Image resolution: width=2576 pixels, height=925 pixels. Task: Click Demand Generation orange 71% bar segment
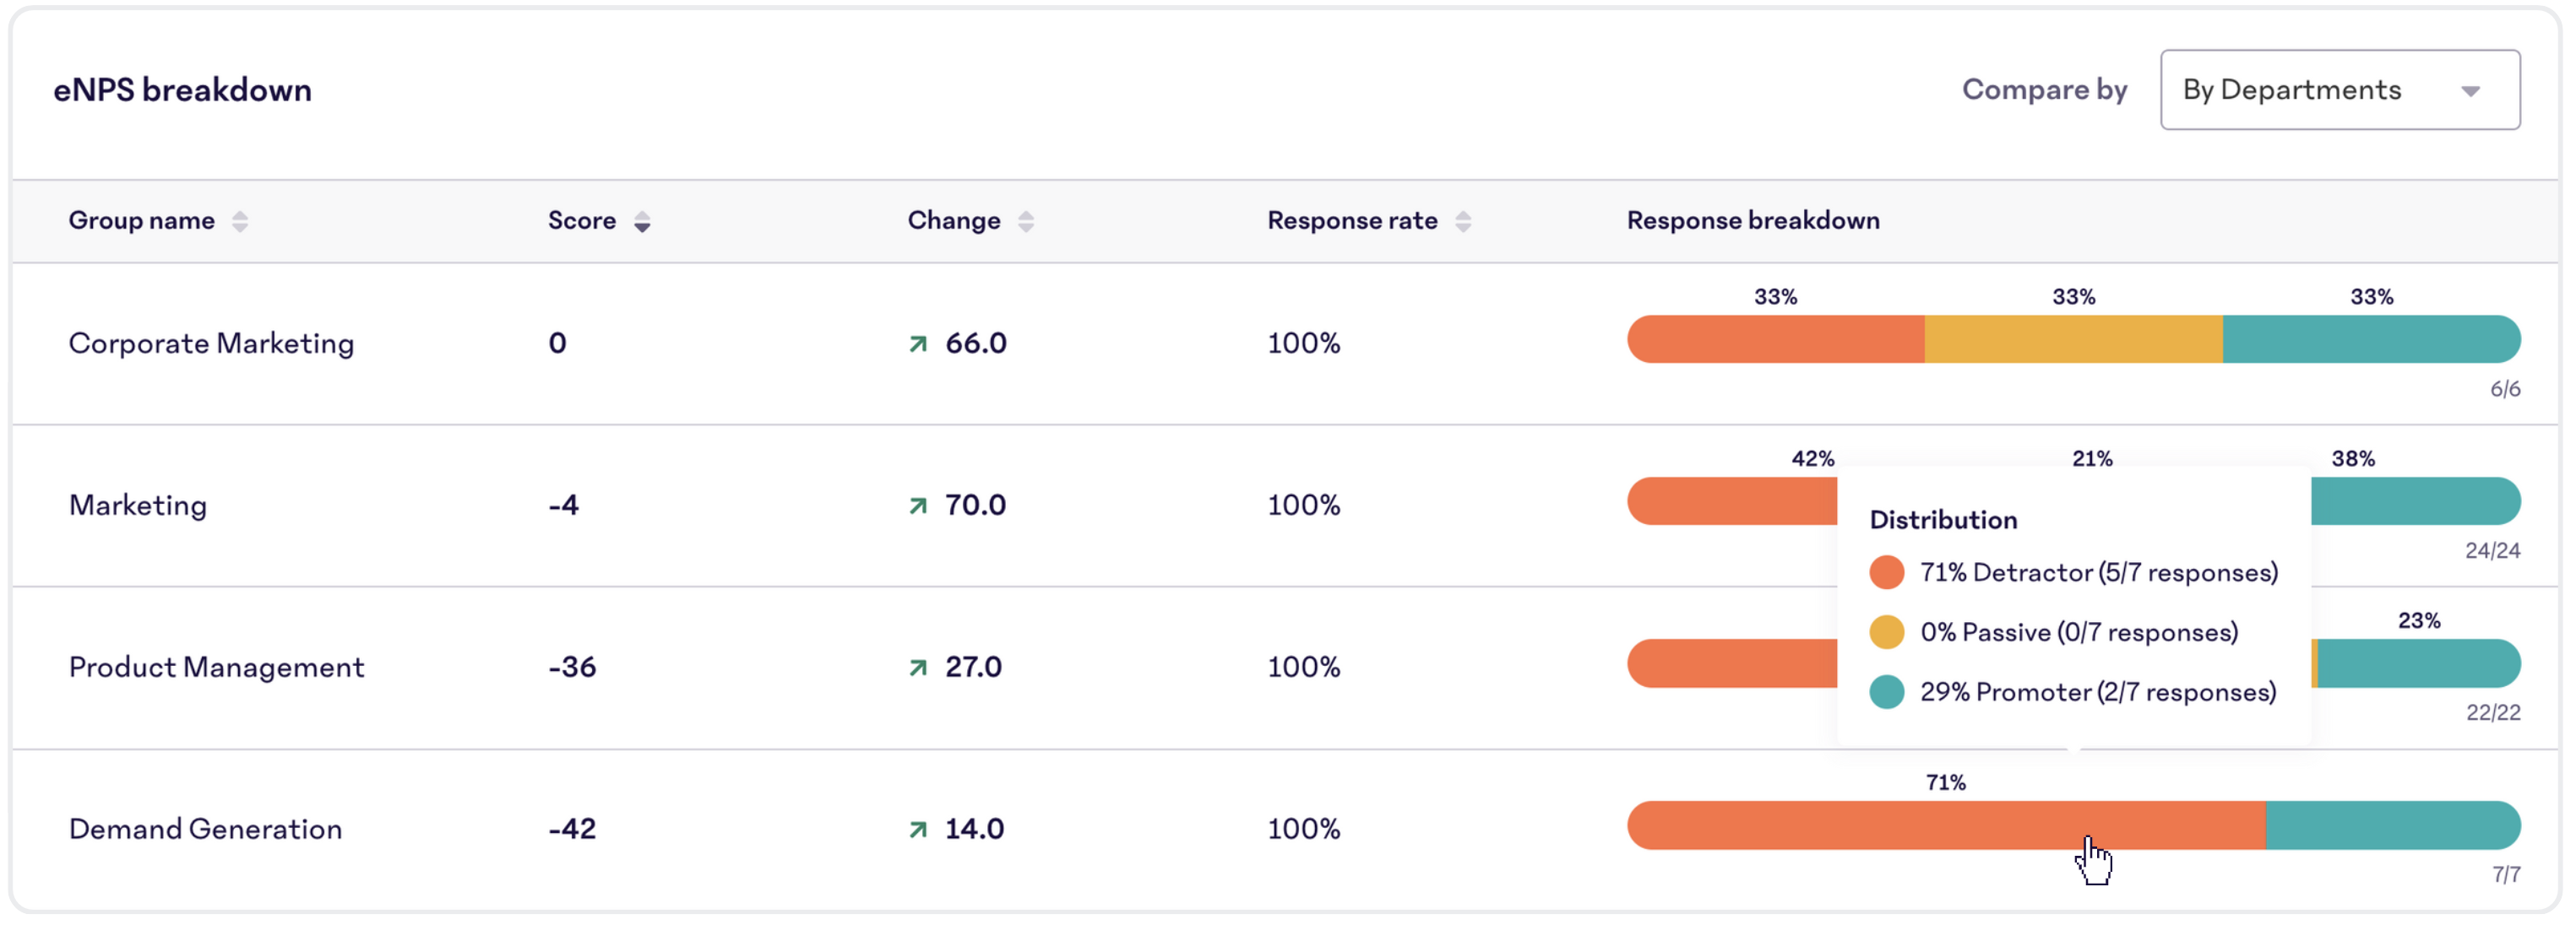click(1946, 825)
